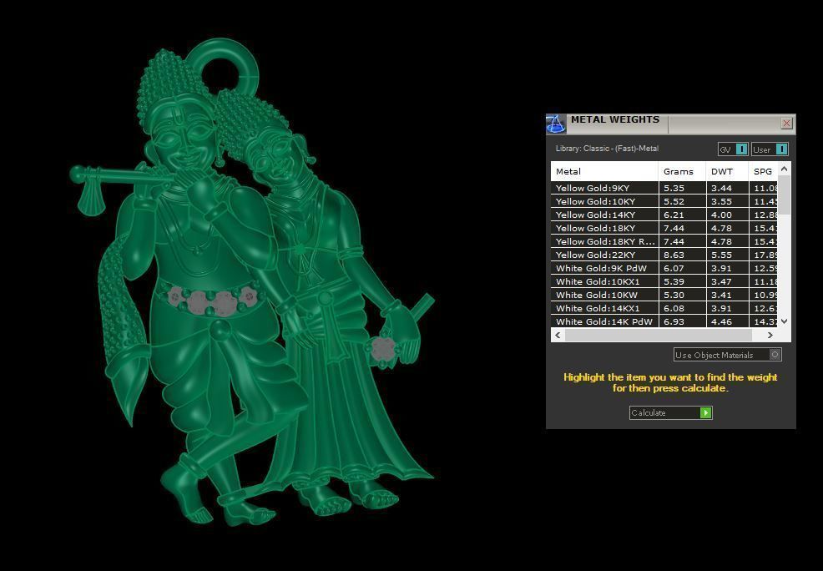Viewport: 823px width, 571px height.
Task: Click the Library: Classic - (Fast)-Metal label
Action: click(x=607, y=149)
